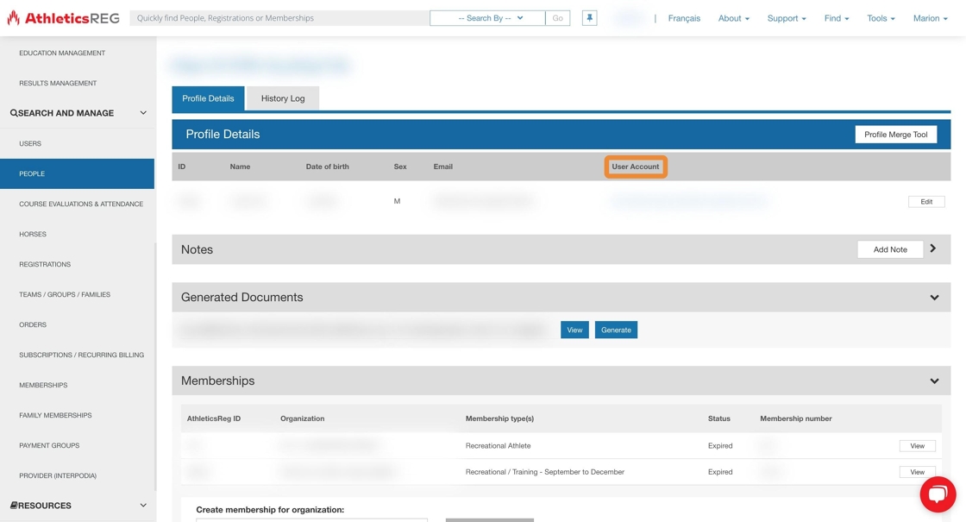Switch language to Français
Screen dimensions: 966x522
[684, 18]
